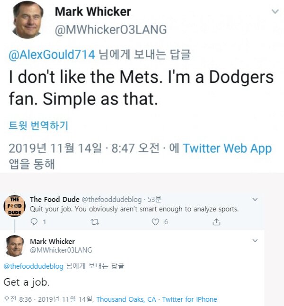Click the 53분 tweet timestamp
Image resolution: width=284 pixels, height=306 pixels.
click(x=155, y=199)
